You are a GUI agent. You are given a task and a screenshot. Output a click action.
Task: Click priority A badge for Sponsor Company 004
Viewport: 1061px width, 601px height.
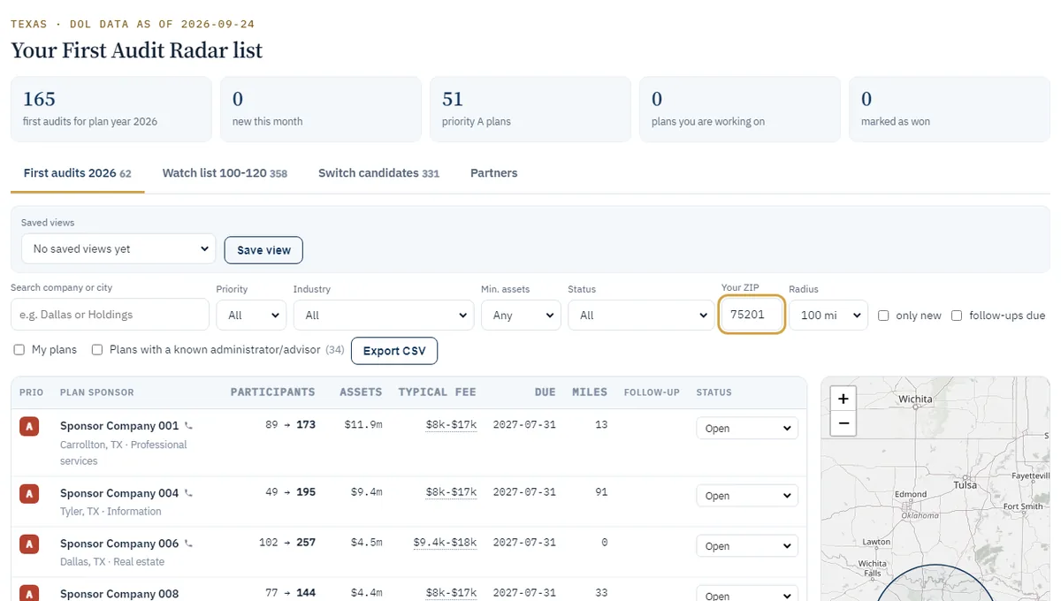tap(29, 494)
